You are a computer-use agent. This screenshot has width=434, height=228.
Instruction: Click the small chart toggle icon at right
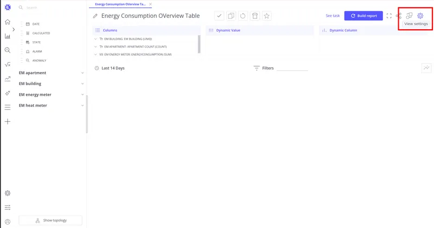pyautogui.click(x=426, y=68)
